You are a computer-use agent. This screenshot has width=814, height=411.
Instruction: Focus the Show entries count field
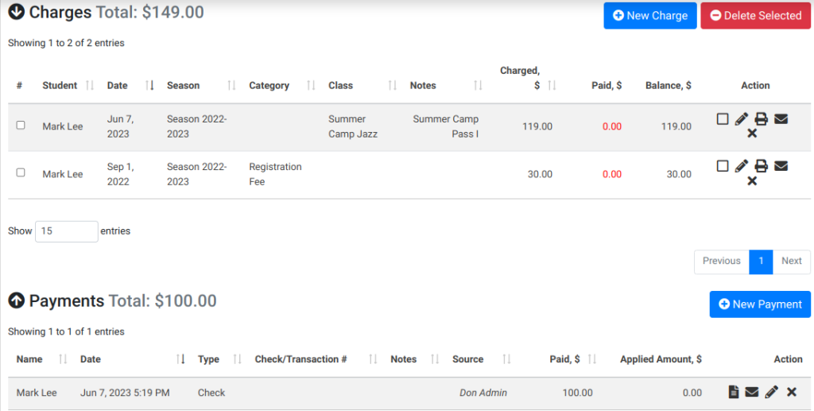click(67, 231)
